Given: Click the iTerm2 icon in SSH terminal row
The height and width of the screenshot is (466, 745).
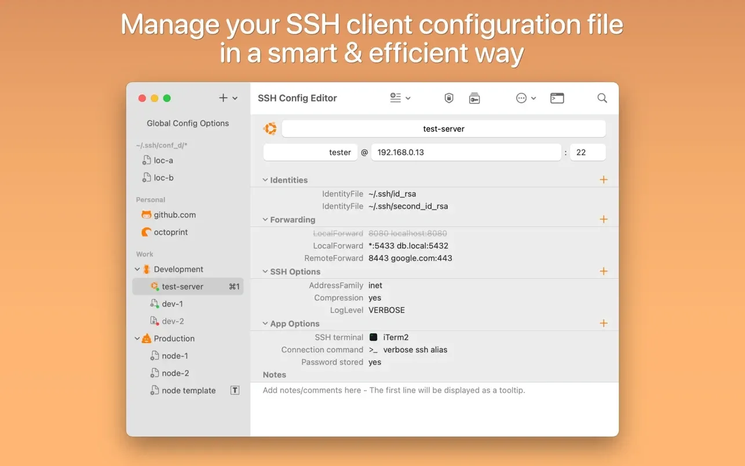Looking at the screenshot, I should click(x=375, y=337).
